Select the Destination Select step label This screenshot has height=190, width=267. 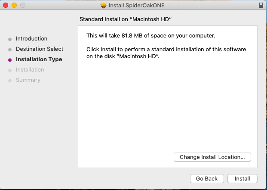coord(40,49)
